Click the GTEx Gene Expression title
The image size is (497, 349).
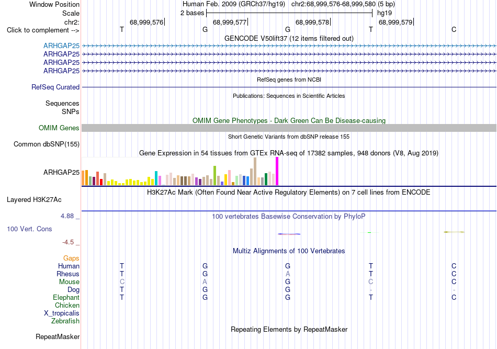pyautogui.click(x=289, y=153)
